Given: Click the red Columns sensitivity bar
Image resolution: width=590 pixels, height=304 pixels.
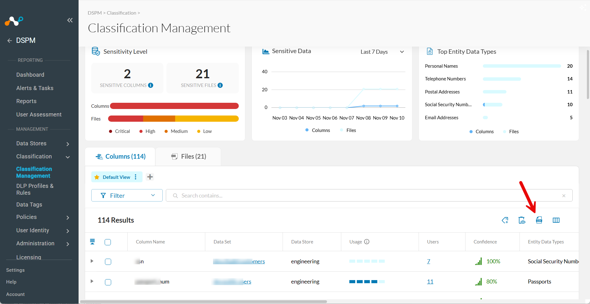Looking at the screenshot, I should (x=174, y=106).
